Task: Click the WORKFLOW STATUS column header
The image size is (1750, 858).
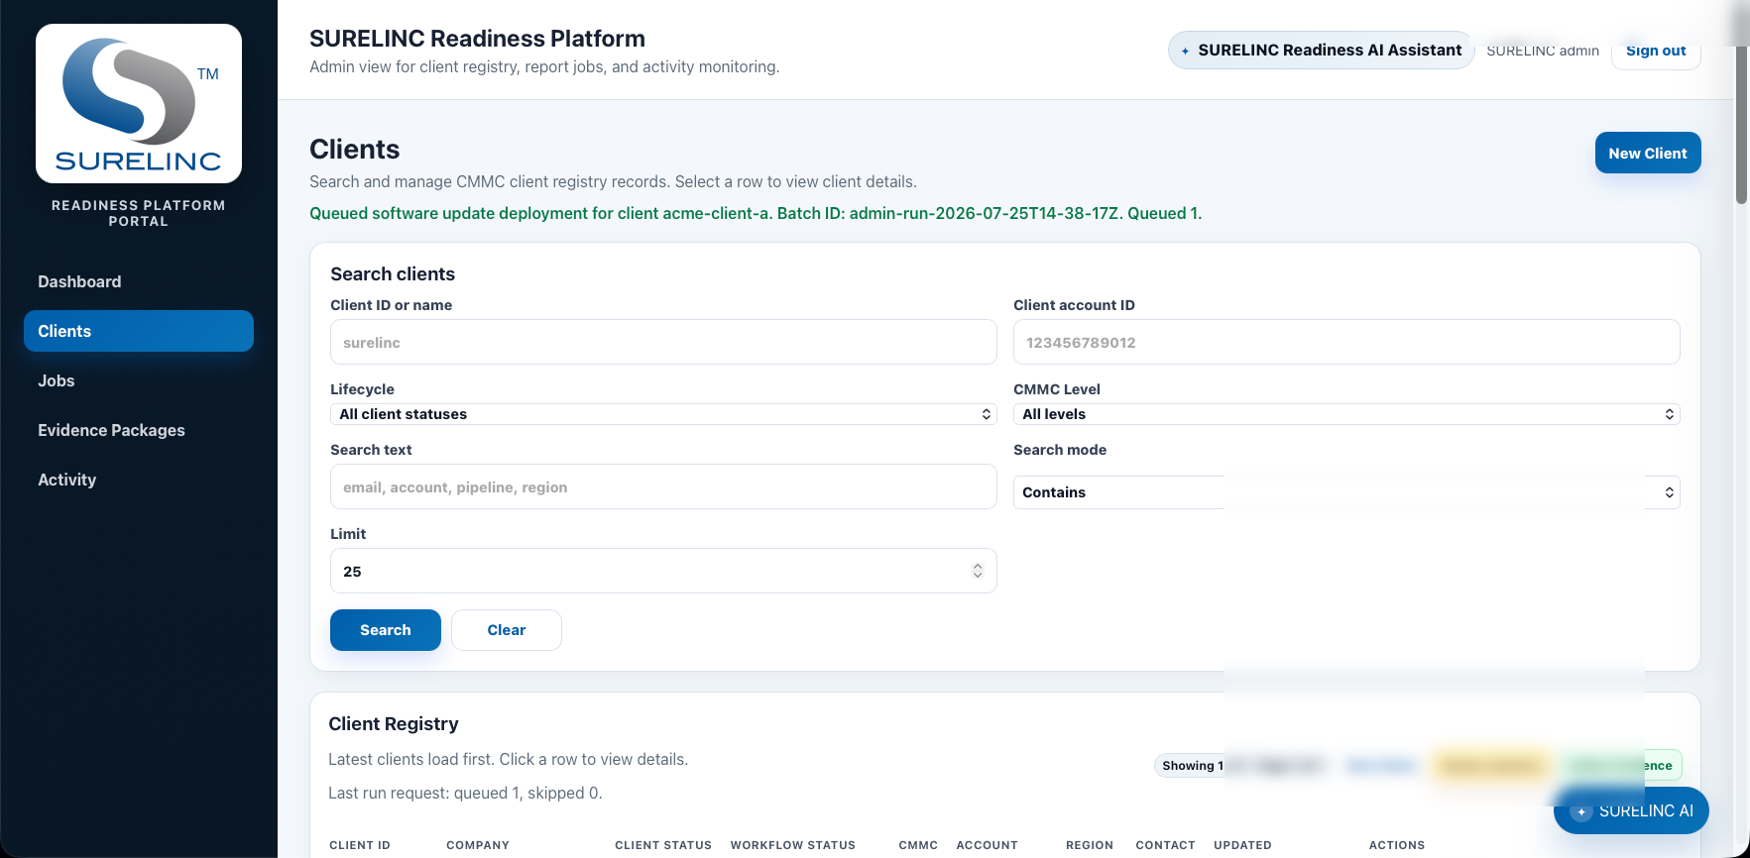Action: click(793, 845)
